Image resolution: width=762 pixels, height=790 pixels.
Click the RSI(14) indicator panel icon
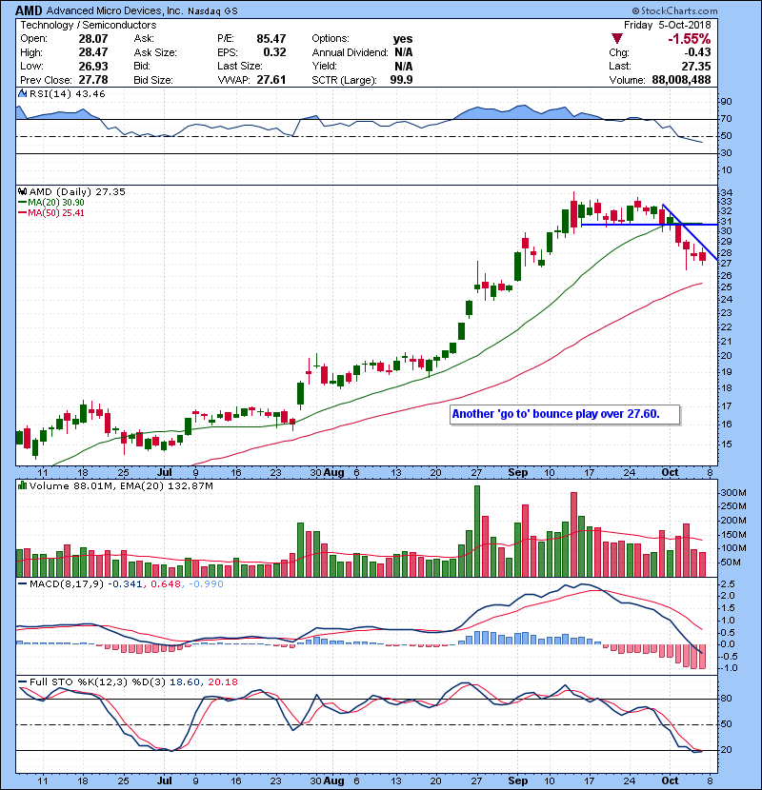tap(22, 93)
